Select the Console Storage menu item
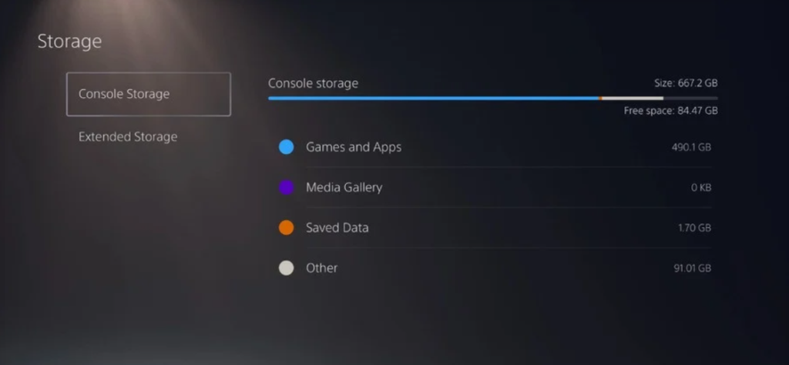 pos(149,94)
